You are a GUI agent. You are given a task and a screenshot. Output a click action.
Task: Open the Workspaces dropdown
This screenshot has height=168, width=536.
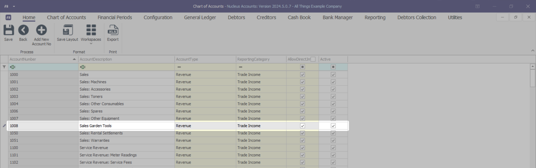pyautogui.click(x=91, y=33)
